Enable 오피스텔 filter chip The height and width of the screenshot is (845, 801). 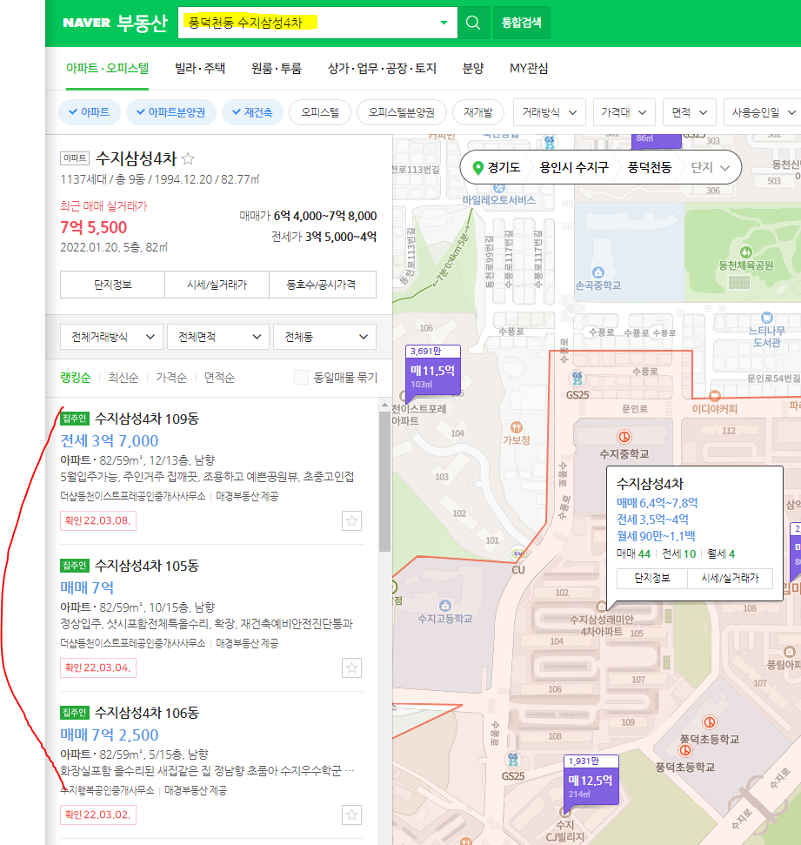[320, 112]
